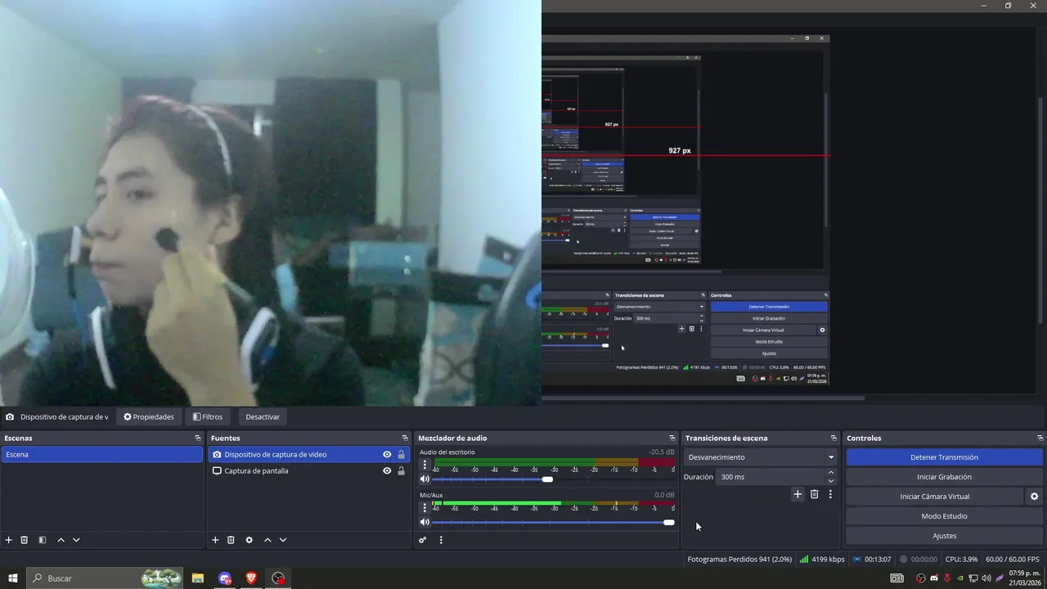The width and height of the screenshot is (1047, 589).
Task: Open the Desvanecimiento transition dropdown
Action: tap(761, 457)
